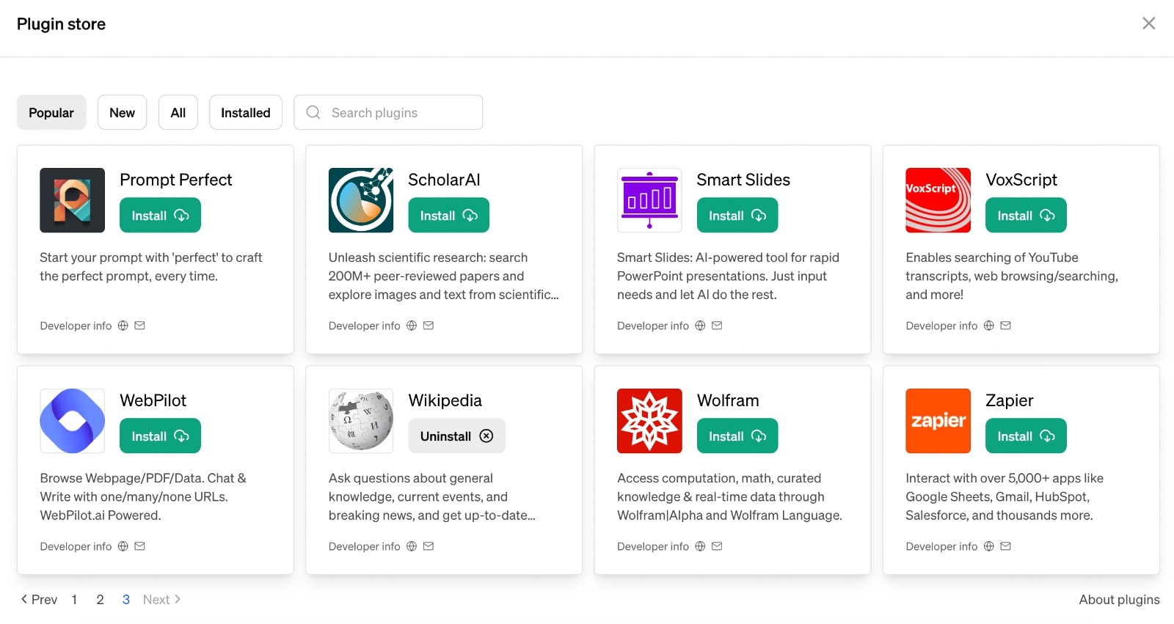Switch to the Installed tab
1174x624 pixels.
245,113
